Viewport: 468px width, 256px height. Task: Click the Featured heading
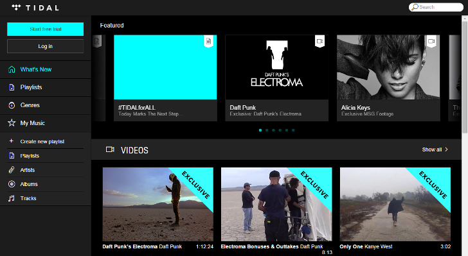112,25
